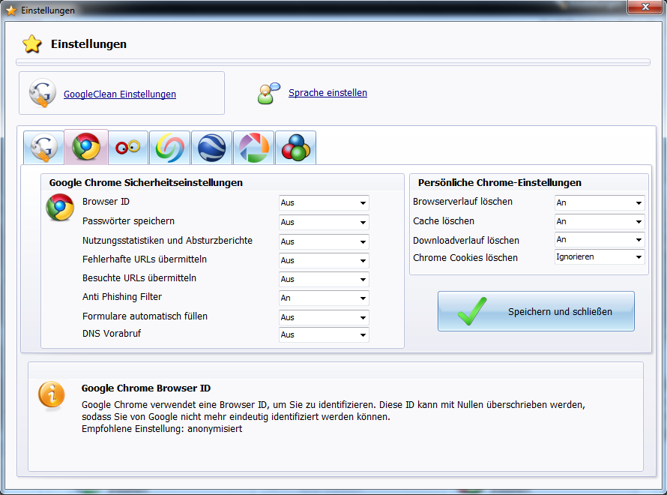
Task: Open Sprache einstellen link
Action: [328, 93]
